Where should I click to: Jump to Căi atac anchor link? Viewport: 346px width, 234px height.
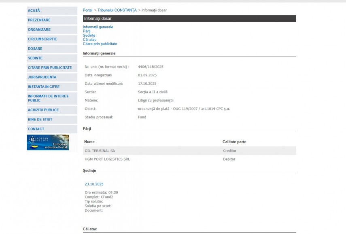(89, 40)
